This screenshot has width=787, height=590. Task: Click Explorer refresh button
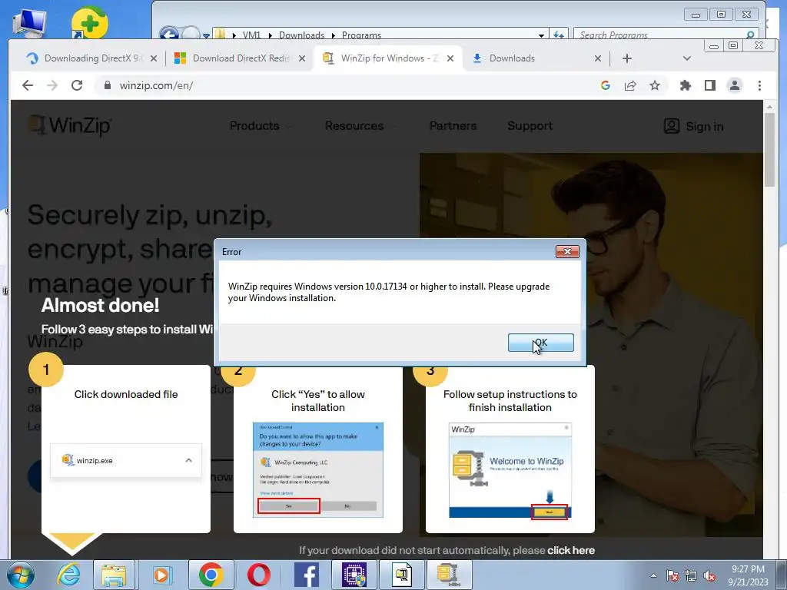(558, 35)
